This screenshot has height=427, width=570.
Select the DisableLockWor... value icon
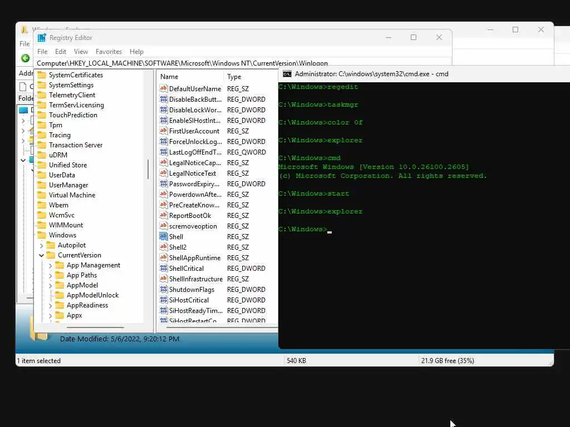click(164, 110)
